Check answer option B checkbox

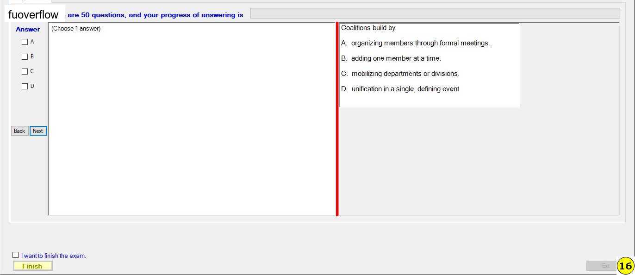25,56
